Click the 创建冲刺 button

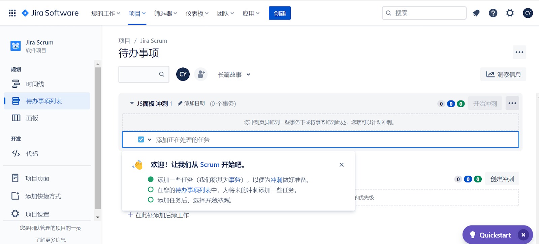pyautogui.click(x=502, y=179)
